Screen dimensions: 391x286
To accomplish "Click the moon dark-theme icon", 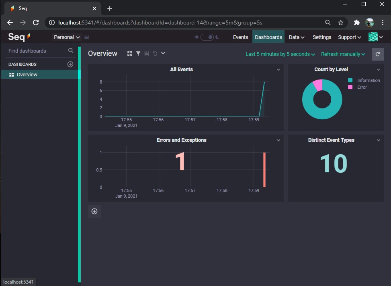I will [x=217, y=37].
